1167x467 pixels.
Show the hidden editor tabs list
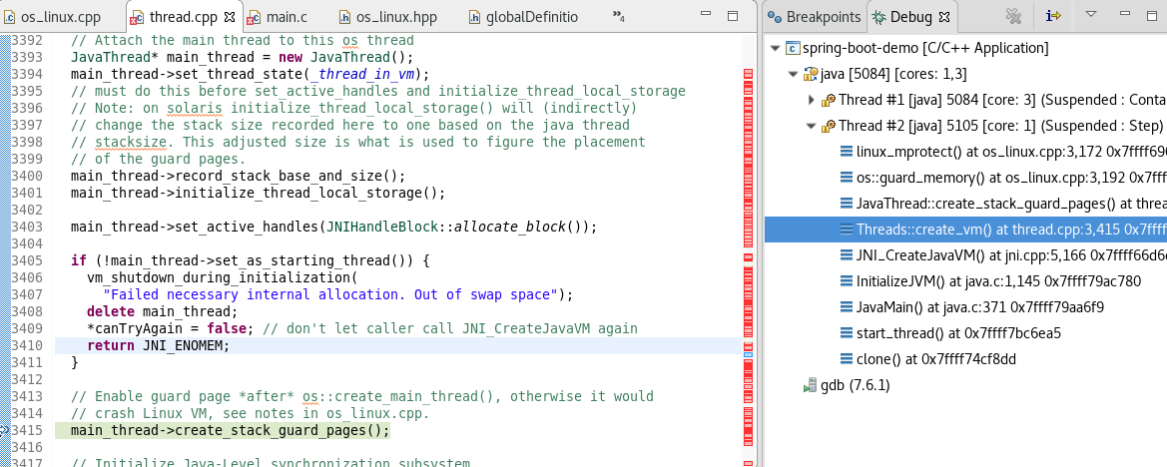pyautogui.click(x=618, y=16)
